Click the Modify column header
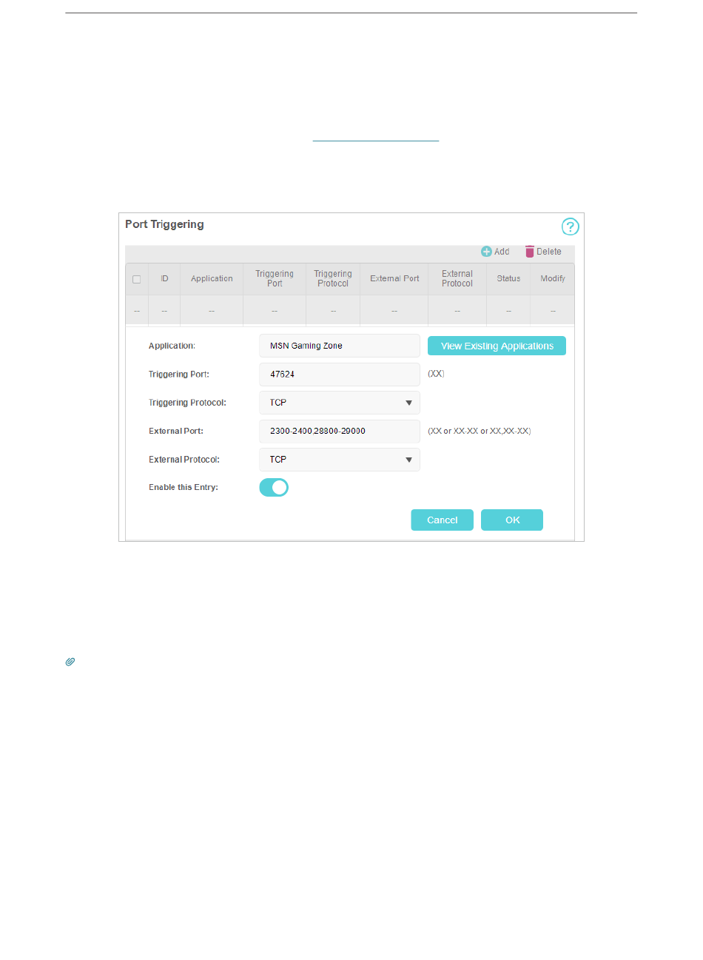Image resolution: width=703 pixels, height=960 pixels. (x=553, y=279)
